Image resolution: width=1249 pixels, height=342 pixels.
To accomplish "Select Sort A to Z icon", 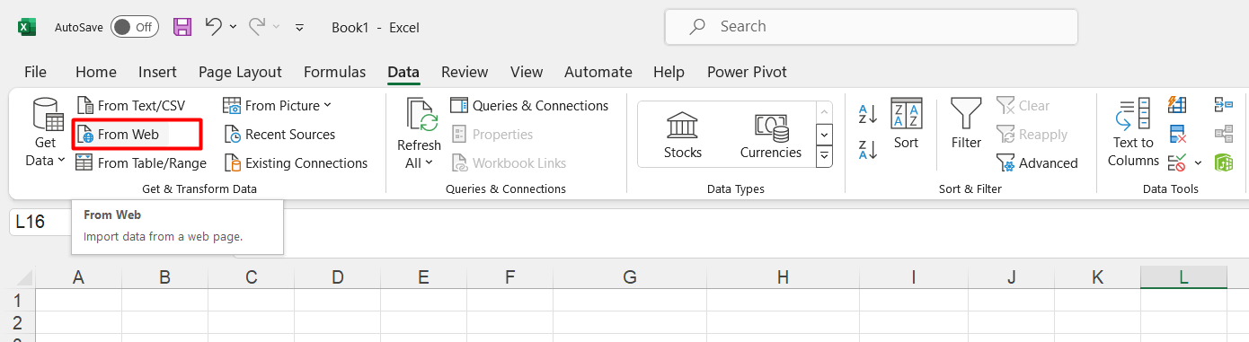I will [x=868, y=114].
